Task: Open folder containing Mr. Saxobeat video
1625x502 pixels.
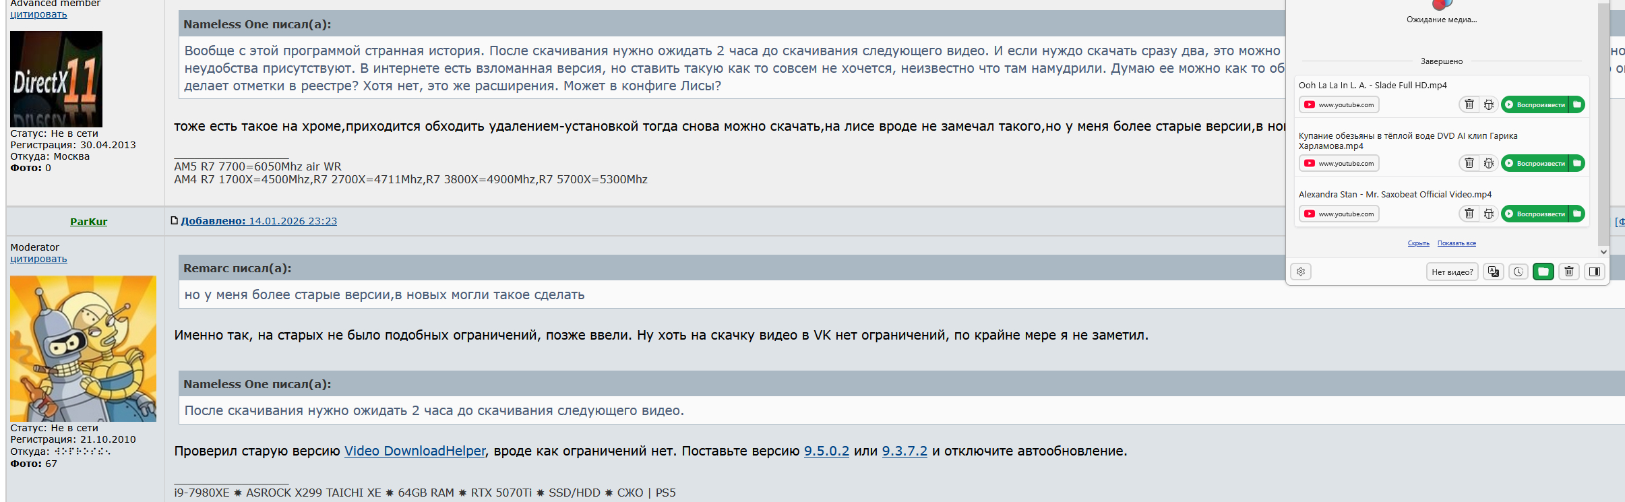Action: pos(1576,214)
